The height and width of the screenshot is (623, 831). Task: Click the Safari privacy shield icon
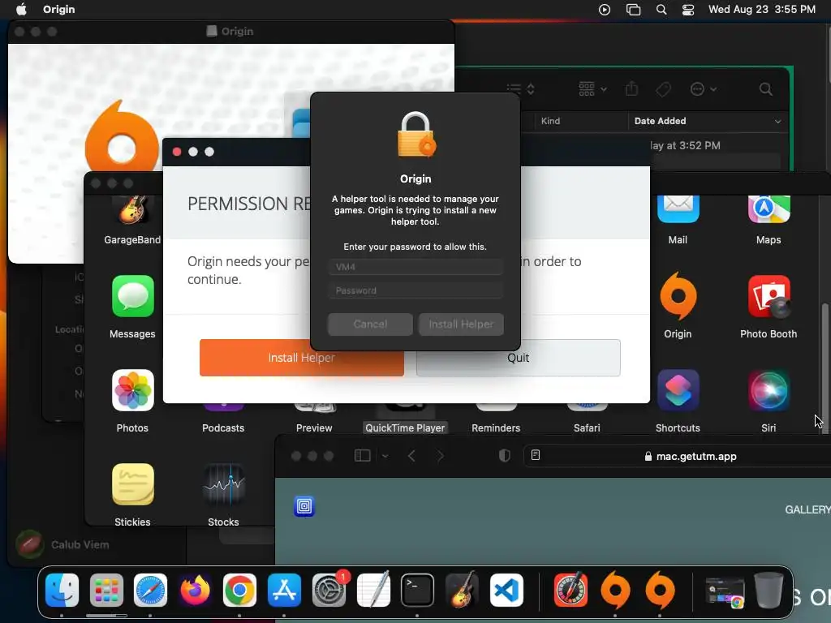pos(505,456)
